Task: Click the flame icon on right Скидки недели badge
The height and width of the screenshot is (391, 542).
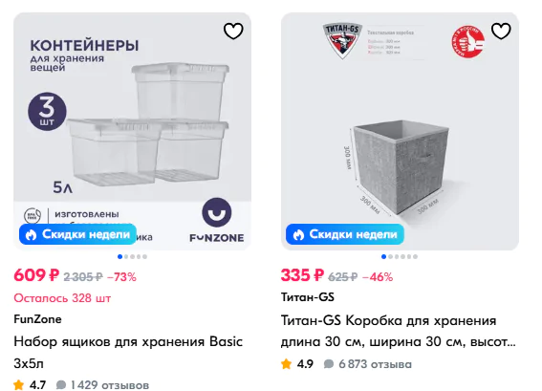Action: coord(298,235)
